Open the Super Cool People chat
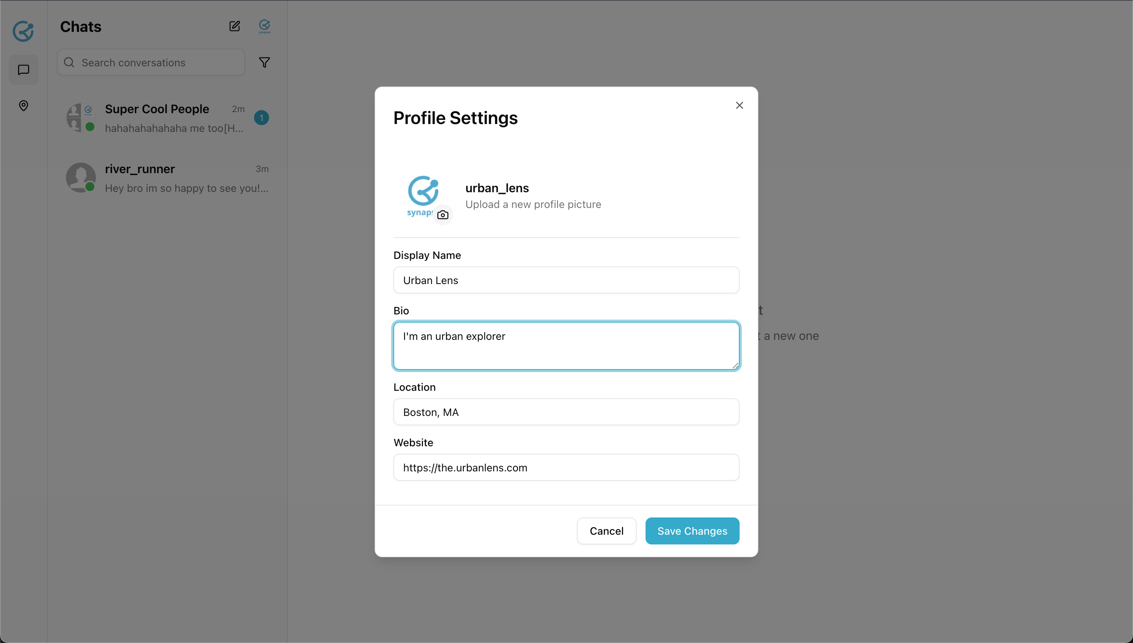The width and height of the screenshot is (1133, 643). pyautogui.click(x=168, y=118)
